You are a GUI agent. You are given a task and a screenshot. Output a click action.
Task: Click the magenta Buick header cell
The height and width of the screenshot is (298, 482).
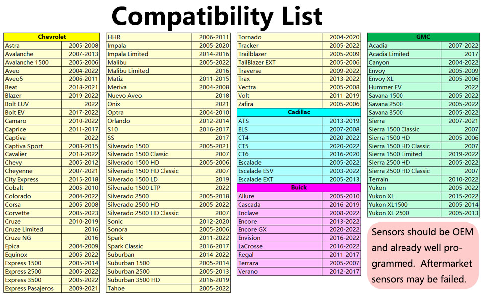tap(299, 187)
